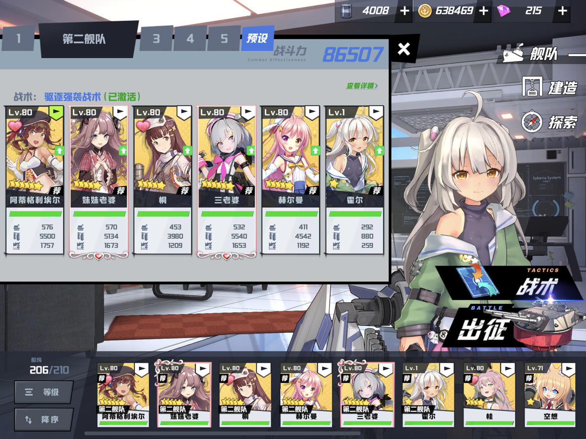Close the fleet panel with X
The image size is (586, 439).
point(404,49)
